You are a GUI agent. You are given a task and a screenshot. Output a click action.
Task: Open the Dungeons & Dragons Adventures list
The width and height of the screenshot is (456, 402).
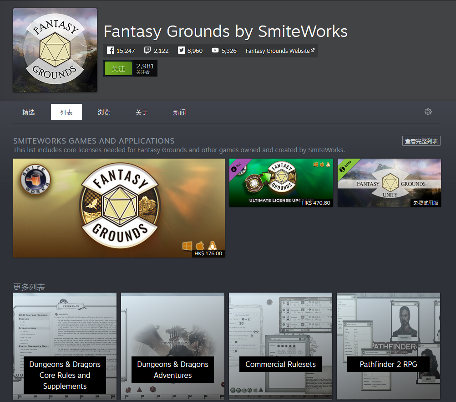173,346
